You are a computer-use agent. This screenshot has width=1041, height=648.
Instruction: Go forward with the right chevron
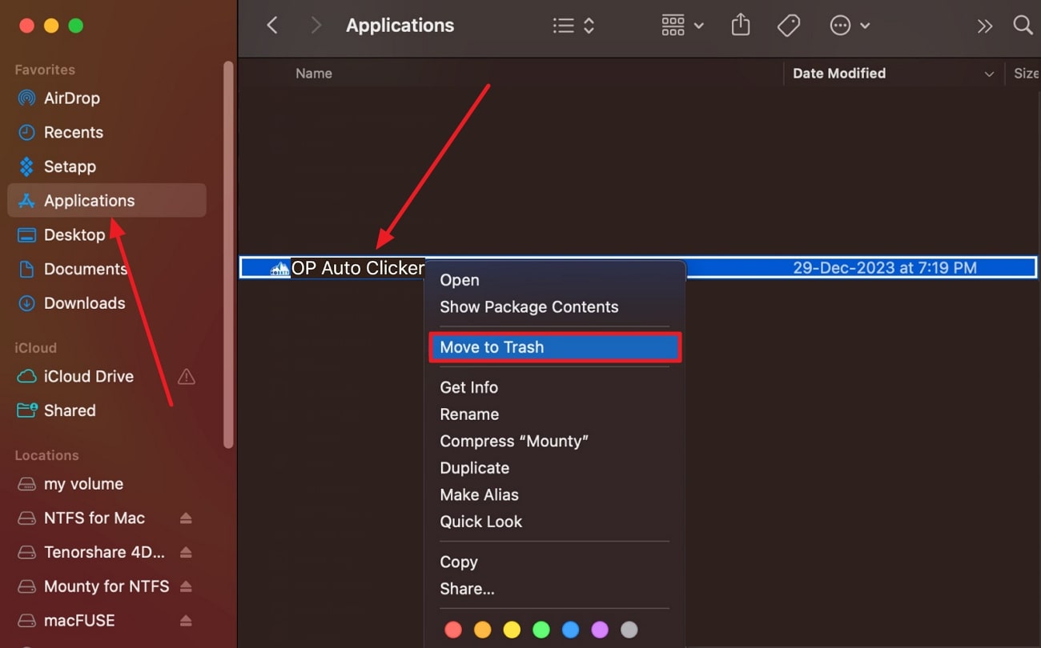pos(316,26)
